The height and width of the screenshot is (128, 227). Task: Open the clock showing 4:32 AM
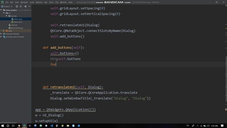pyautogui.click(x=215, y=126)
